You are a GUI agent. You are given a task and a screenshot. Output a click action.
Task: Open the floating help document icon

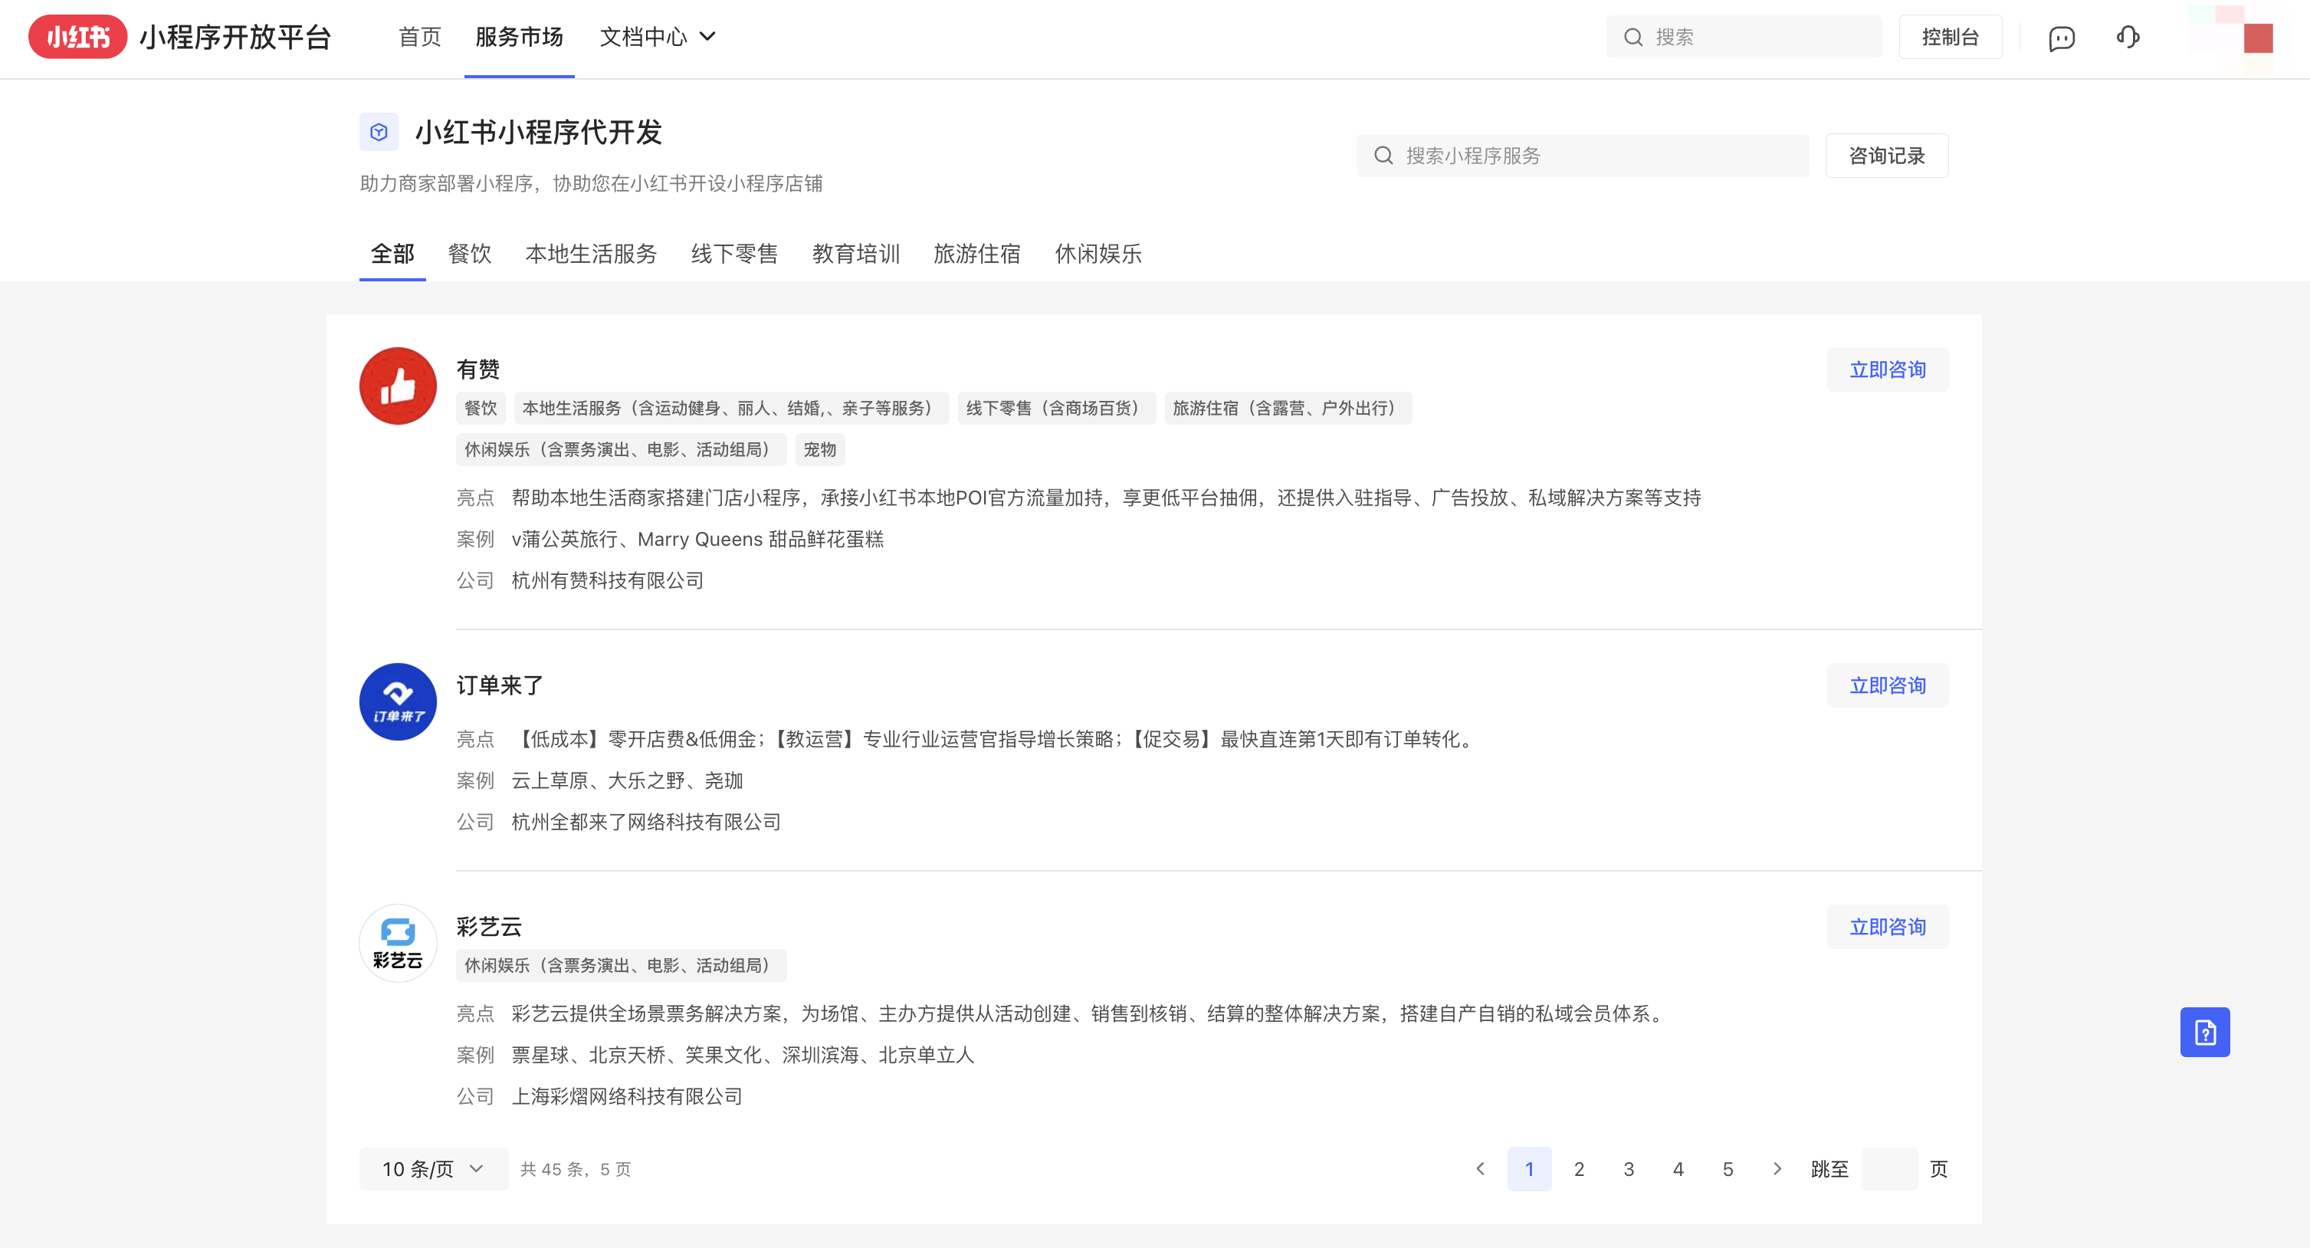pos(2205,1032)
